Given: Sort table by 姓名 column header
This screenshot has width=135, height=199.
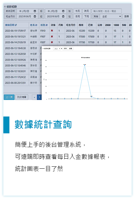Looking at the screenshot, I should click(x=34, y=25).
